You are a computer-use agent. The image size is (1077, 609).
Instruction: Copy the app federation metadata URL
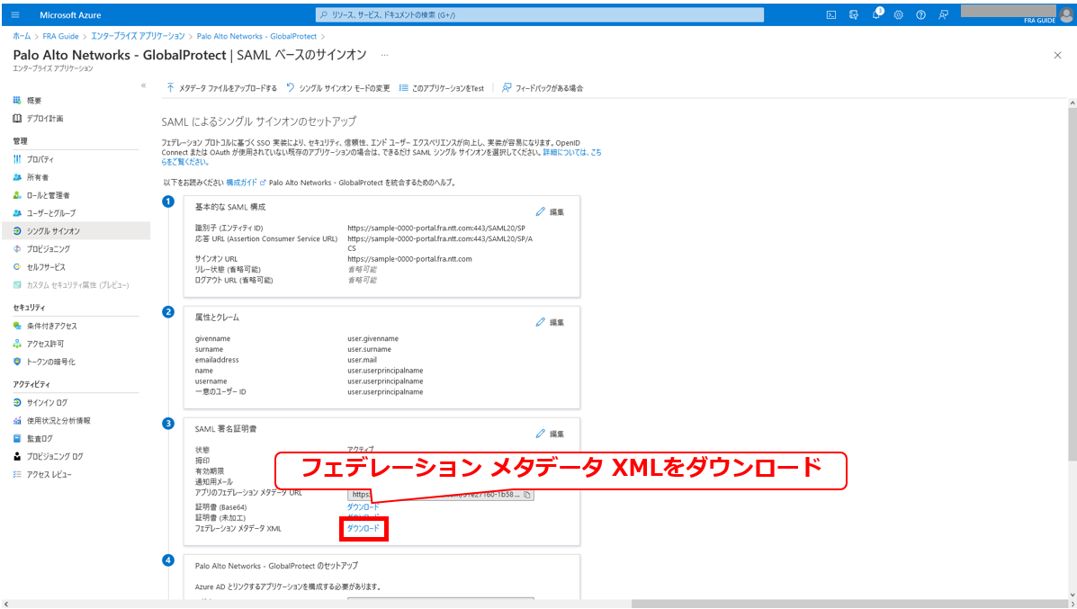[x=527, y=494]
